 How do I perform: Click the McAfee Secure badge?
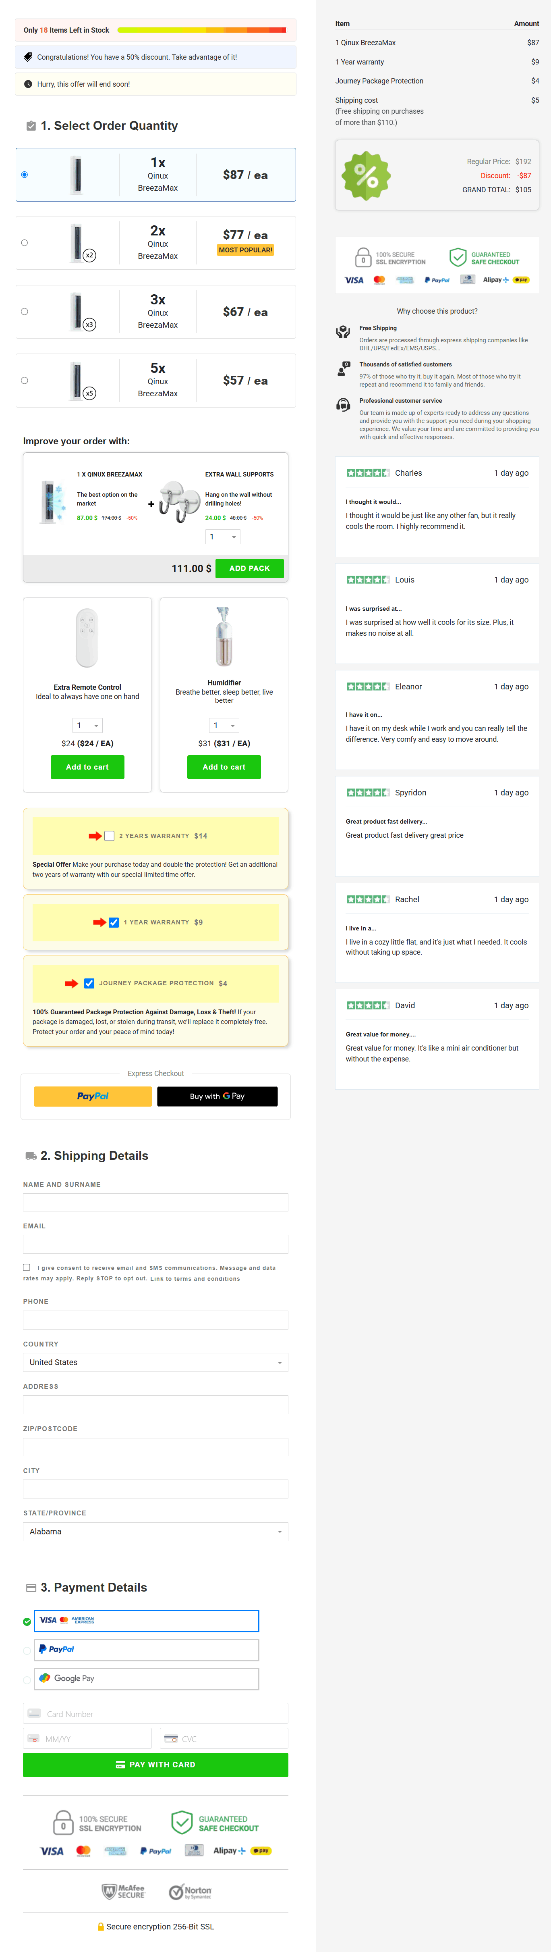(123, 1892)
